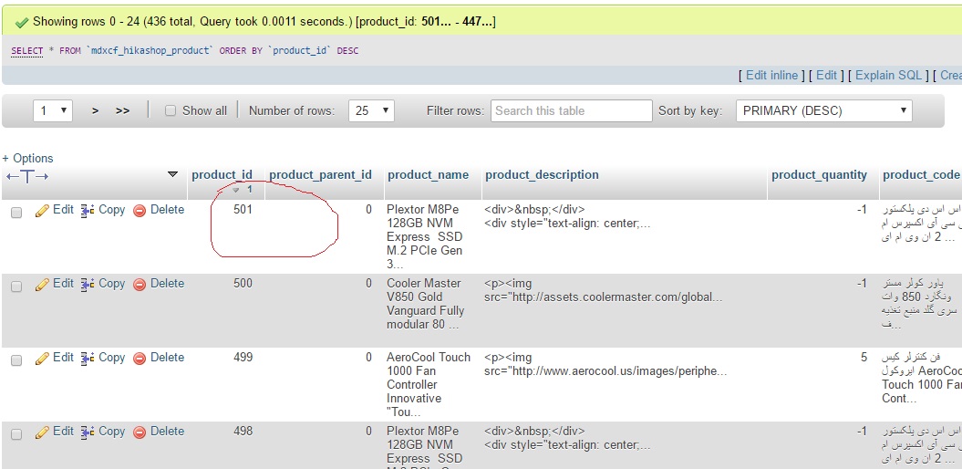
Task: Click the Delete text link for product 500
Action: [x=168, y=284]
